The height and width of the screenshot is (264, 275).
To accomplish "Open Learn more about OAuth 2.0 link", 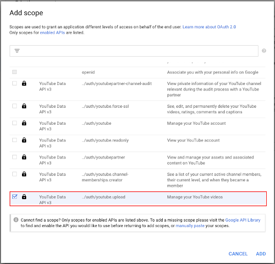I will pyautogui.click(x=209, y=27).
